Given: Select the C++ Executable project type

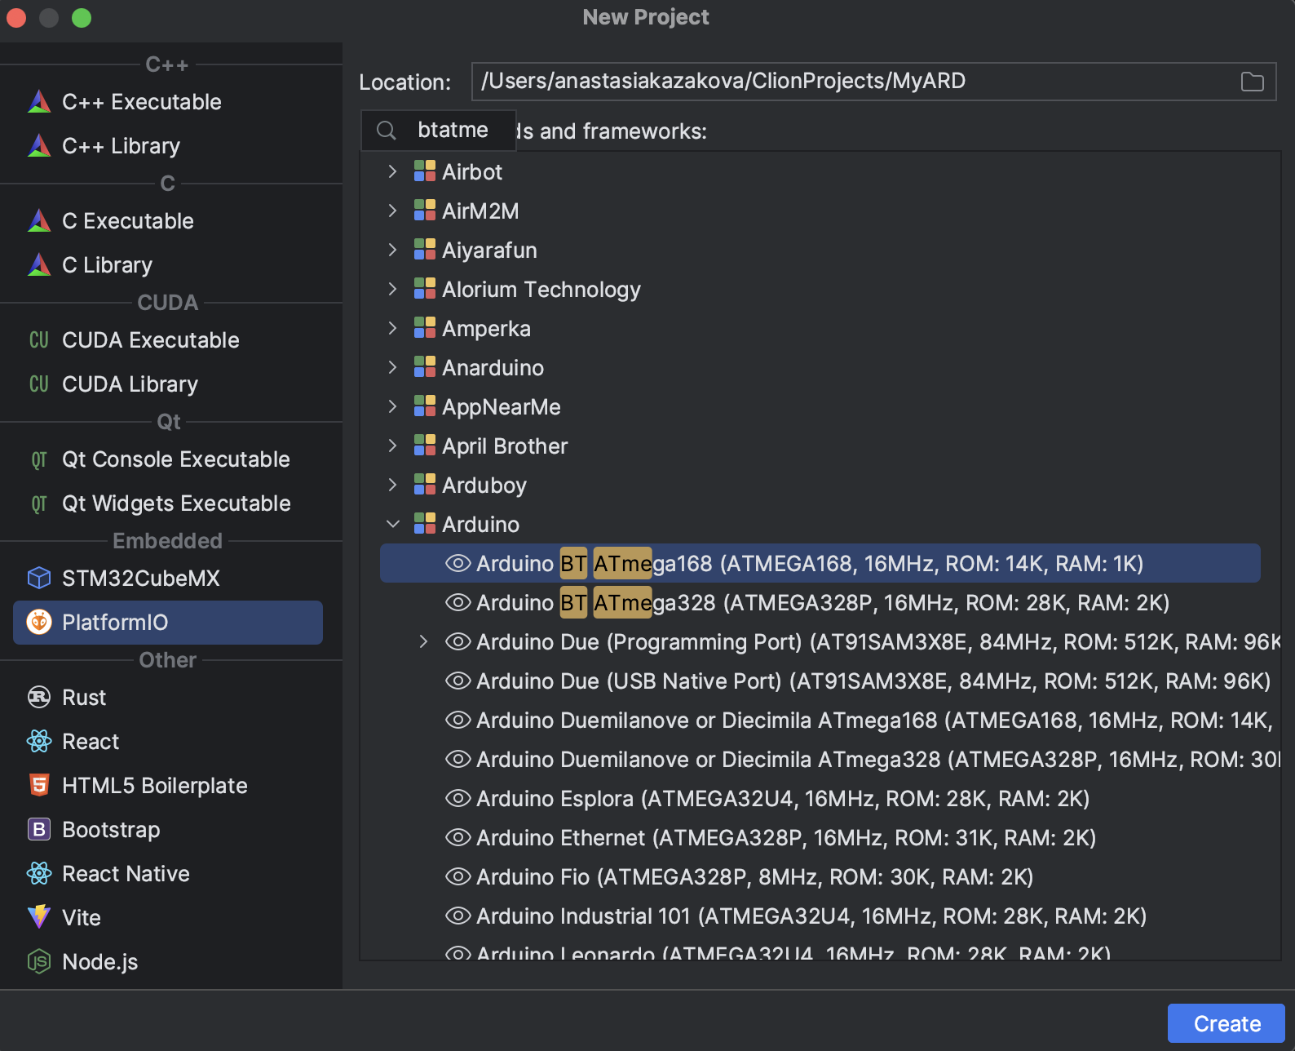Looking at the screenshot, I should pos(168,102).
